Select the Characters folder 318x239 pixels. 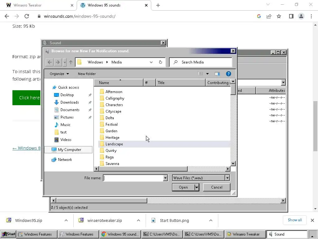coord(114,105)
